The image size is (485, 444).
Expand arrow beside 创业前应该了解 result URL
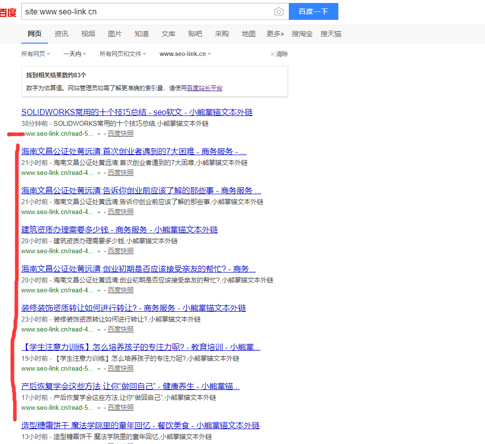tap(99, 212)
